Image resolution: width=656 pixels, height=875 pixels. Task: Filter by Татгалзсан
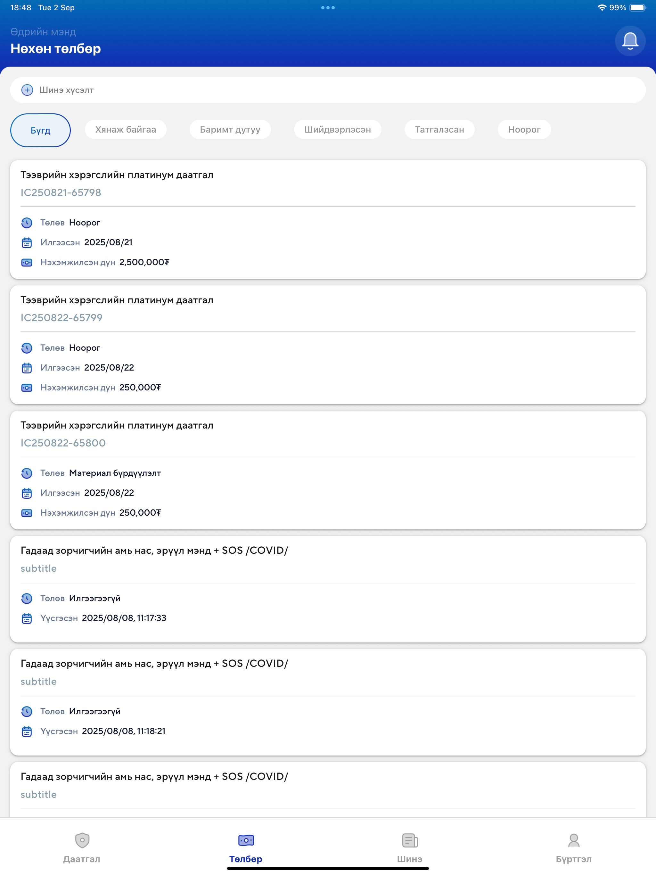439,129
